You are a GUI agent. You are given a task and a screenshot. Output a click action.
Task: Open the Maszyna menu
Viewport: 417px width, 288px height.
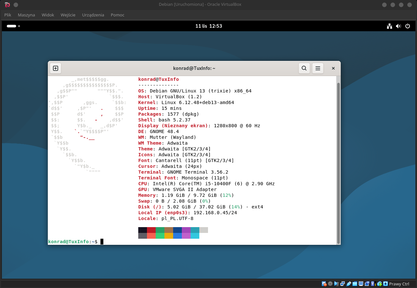point(26,15)
